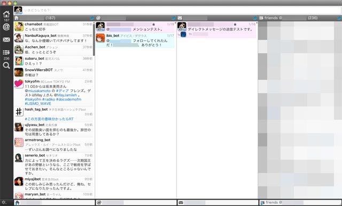Click ibis_bot username in mentions
This screenshot has width=342, height=206.
[113, 36]
